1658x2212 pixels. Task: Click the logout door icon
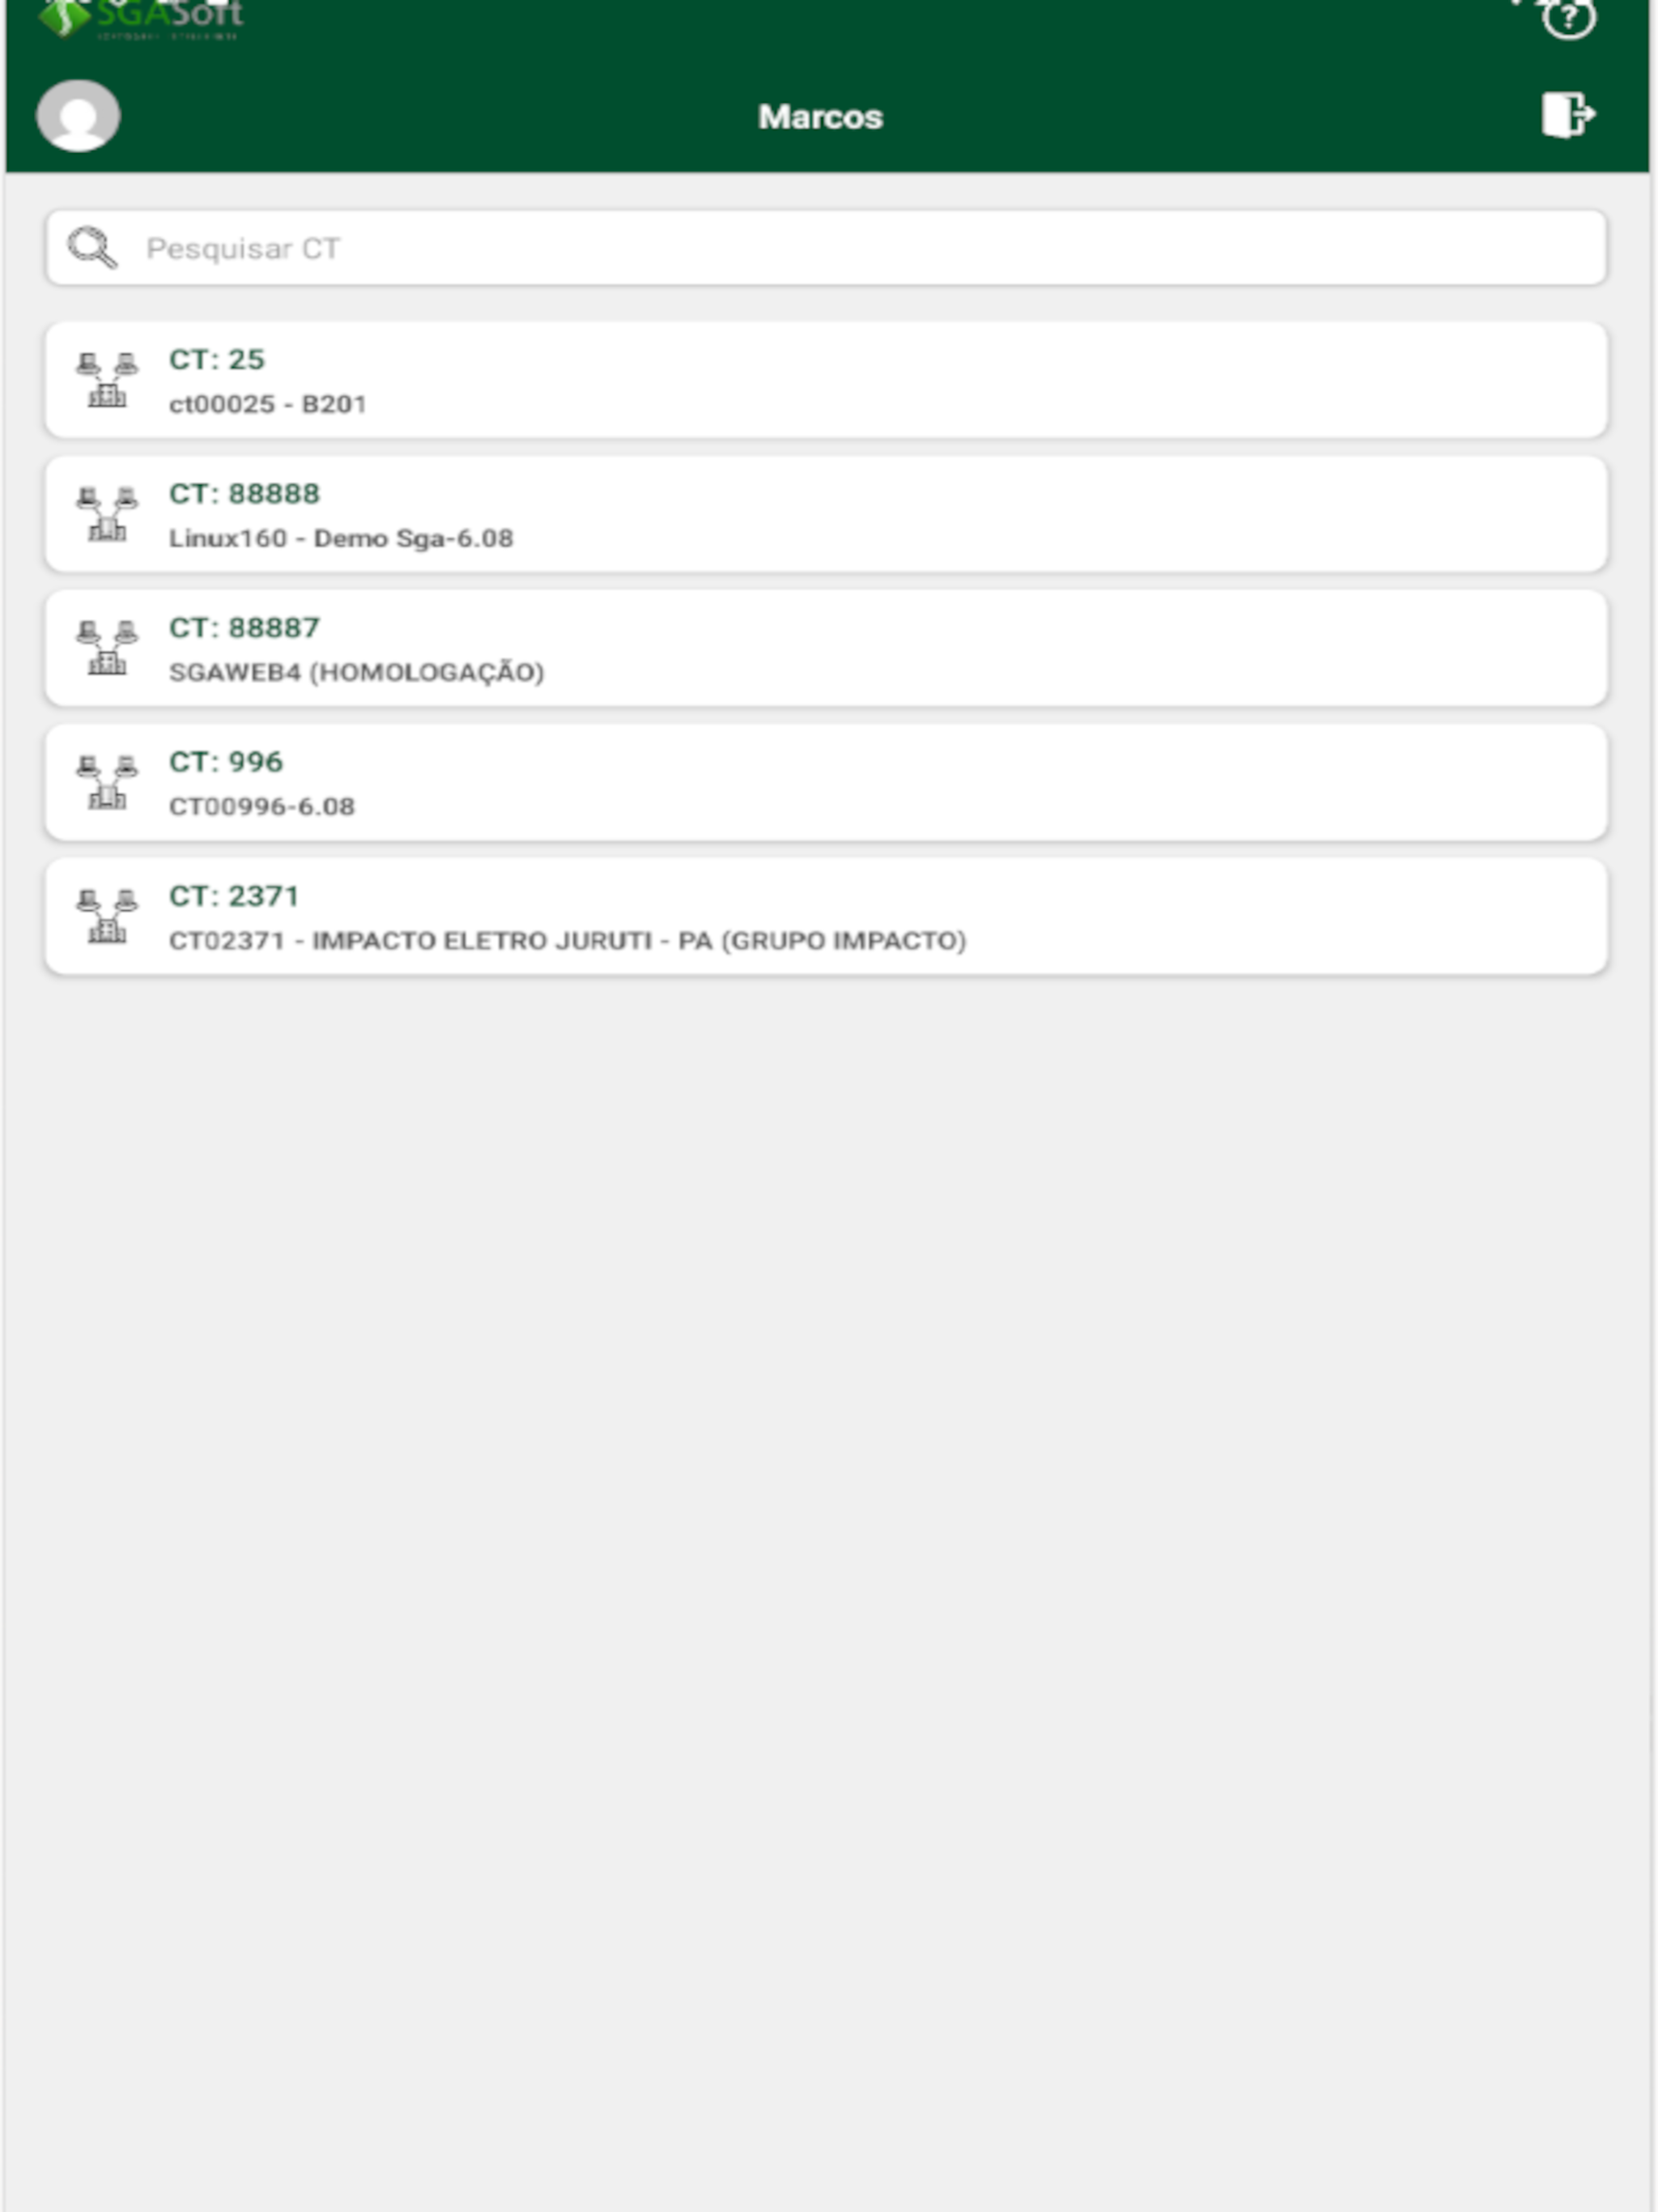coord(1568,114)
